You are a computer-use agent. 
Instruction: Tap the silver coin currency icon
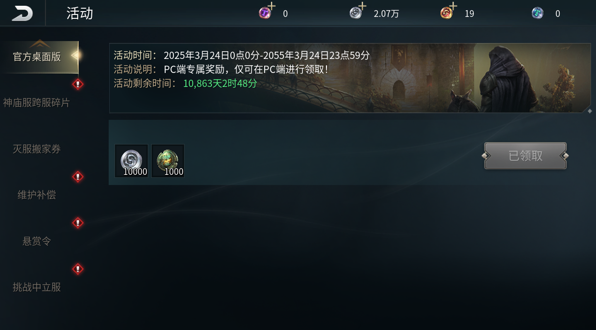click(x=355, y=13)
